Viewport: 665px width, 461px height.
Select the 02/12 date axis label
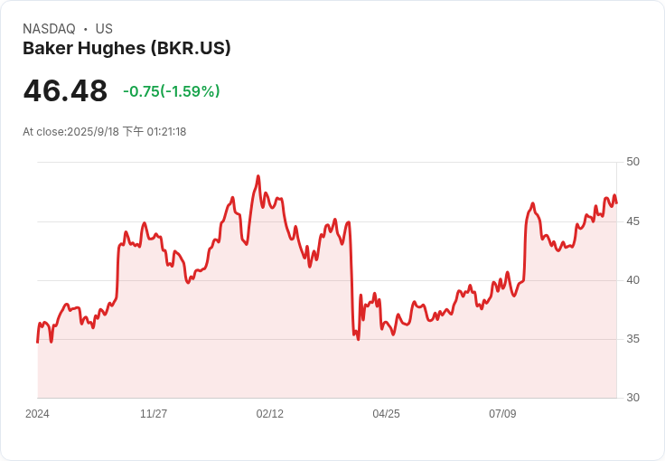pos(270,413)
